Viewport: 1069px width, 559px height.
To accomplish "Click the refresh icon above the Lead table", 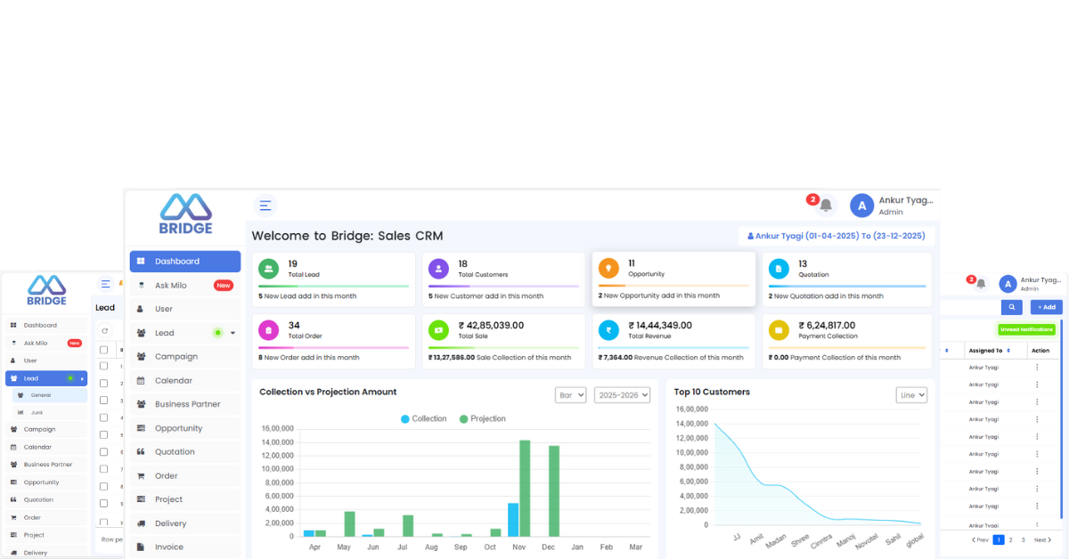I will pyautogui.click(x=105, y=330).
